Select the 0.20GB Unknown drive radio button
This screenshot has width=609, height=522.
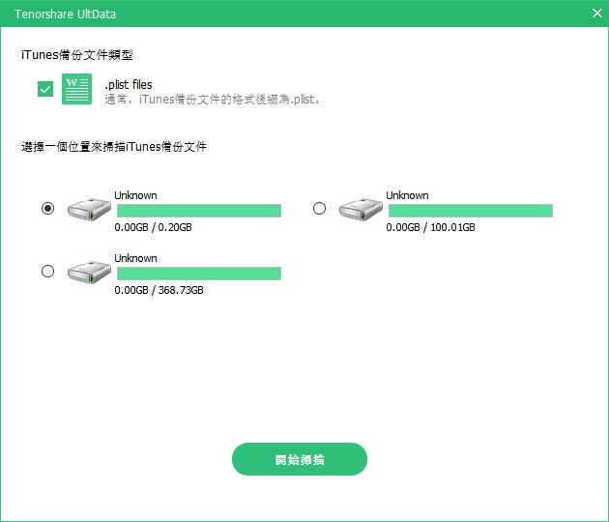[x=47, y=208]
